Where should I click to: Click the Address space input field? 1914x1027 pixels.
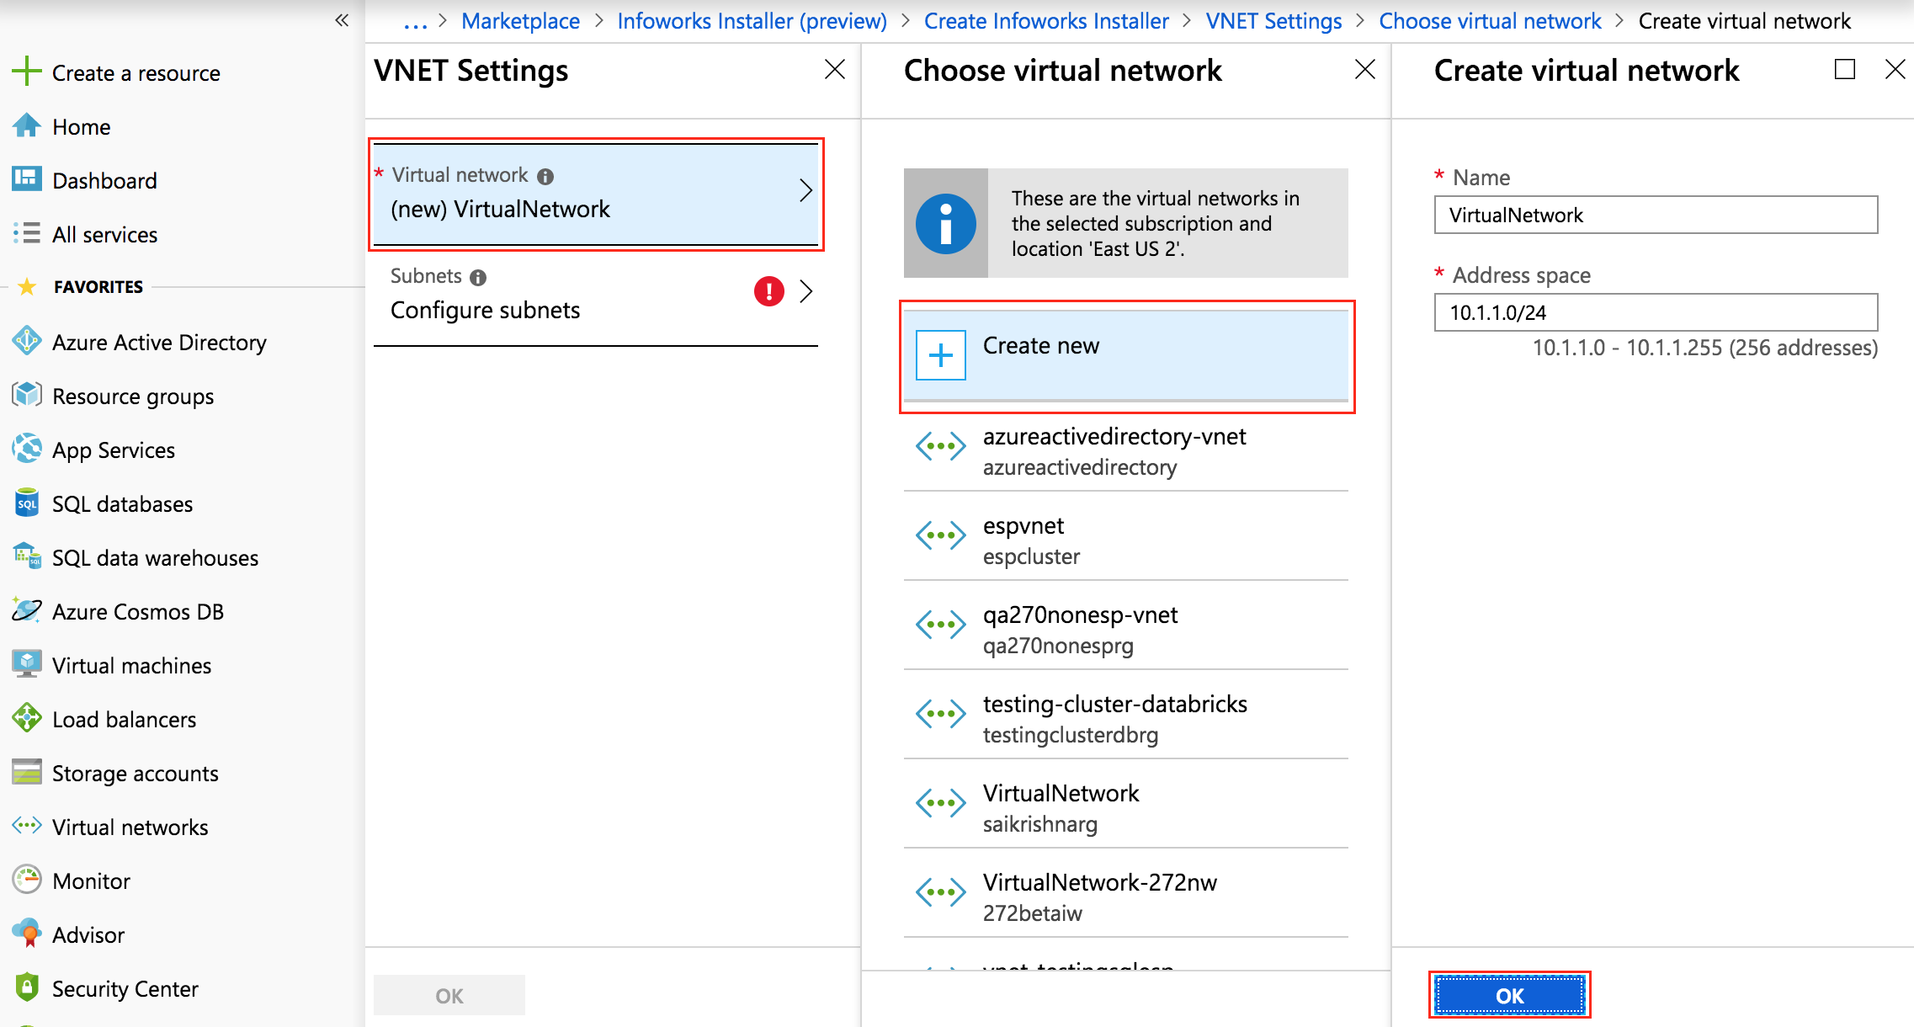tap(1656, 312)
